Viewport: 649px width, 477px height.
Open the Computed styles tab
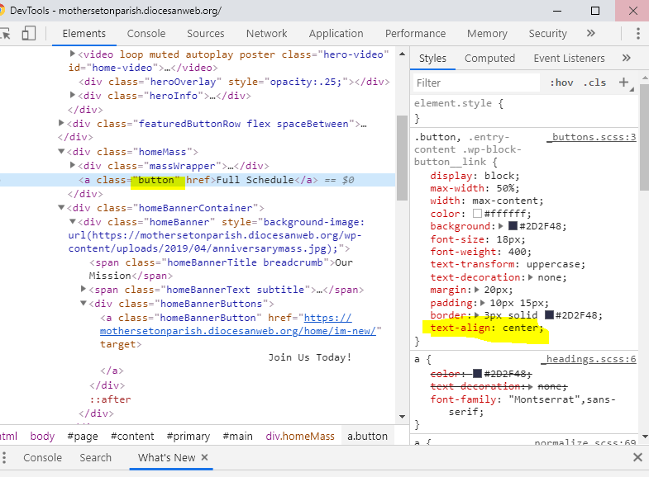pos(489,59)
